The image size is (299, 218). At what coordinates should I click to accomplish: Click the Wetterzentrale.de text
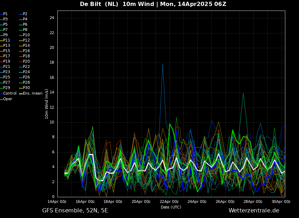pyautogui.click(x=254, y=211)
